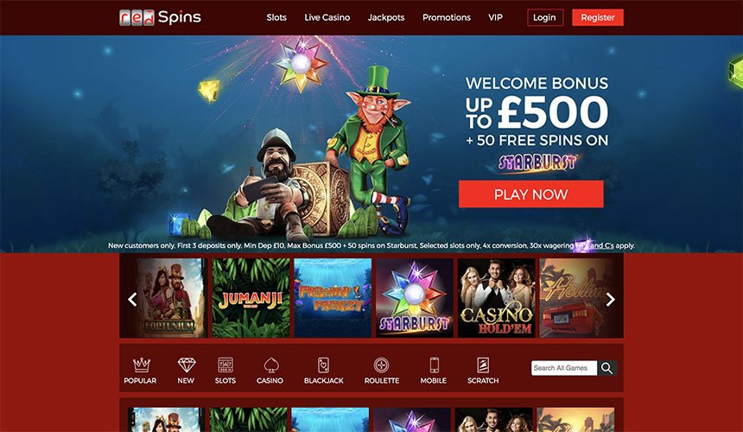Open the Roulette wheel icon category
Image resolution: width=743 pixels, height=432 pixels.
coord(381,365)
